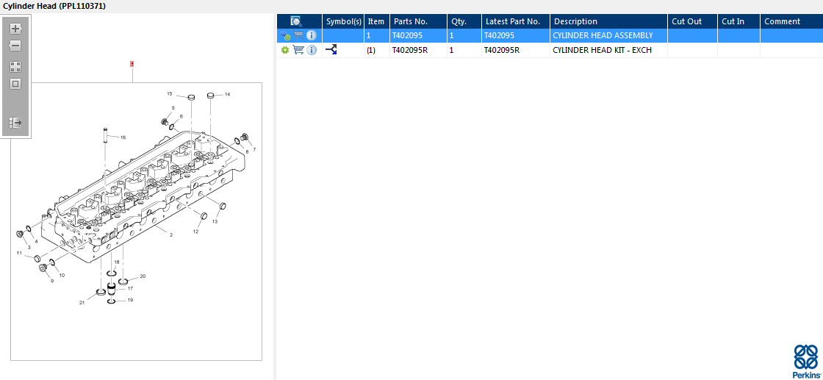Click callout 2 on the cylinder head
The image size is (823, 380).
click(171, 235)
